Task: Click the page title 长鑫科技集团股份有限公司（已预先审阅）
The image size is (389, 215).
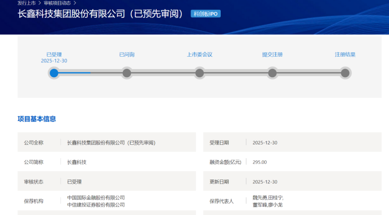Action: point(101,14)
